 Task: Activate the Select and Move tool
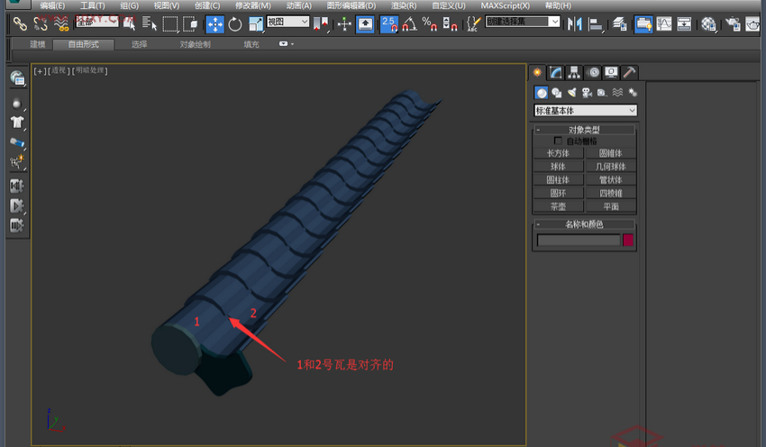215,23
